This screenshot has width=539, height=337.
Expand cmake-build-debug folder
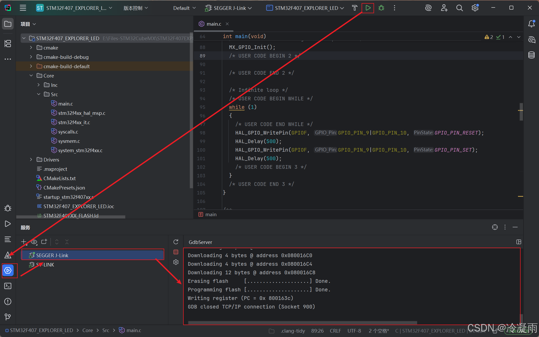point(31,57)
